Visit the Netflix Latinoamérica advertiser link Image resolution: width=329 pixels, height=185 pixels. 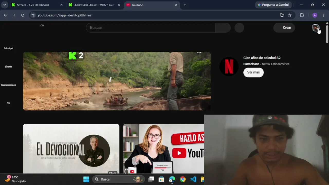pyautogui.click(x=276, y=64)
